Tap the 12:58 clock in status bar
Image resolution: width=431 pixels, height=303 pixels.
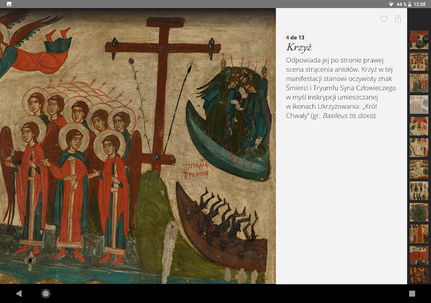[x=419, y=4]
